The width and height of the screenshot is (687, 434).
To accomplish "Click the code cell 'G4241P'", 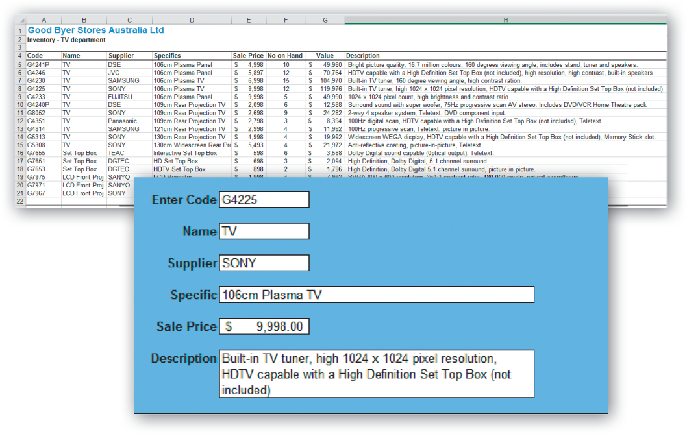I will pos(44,65).
